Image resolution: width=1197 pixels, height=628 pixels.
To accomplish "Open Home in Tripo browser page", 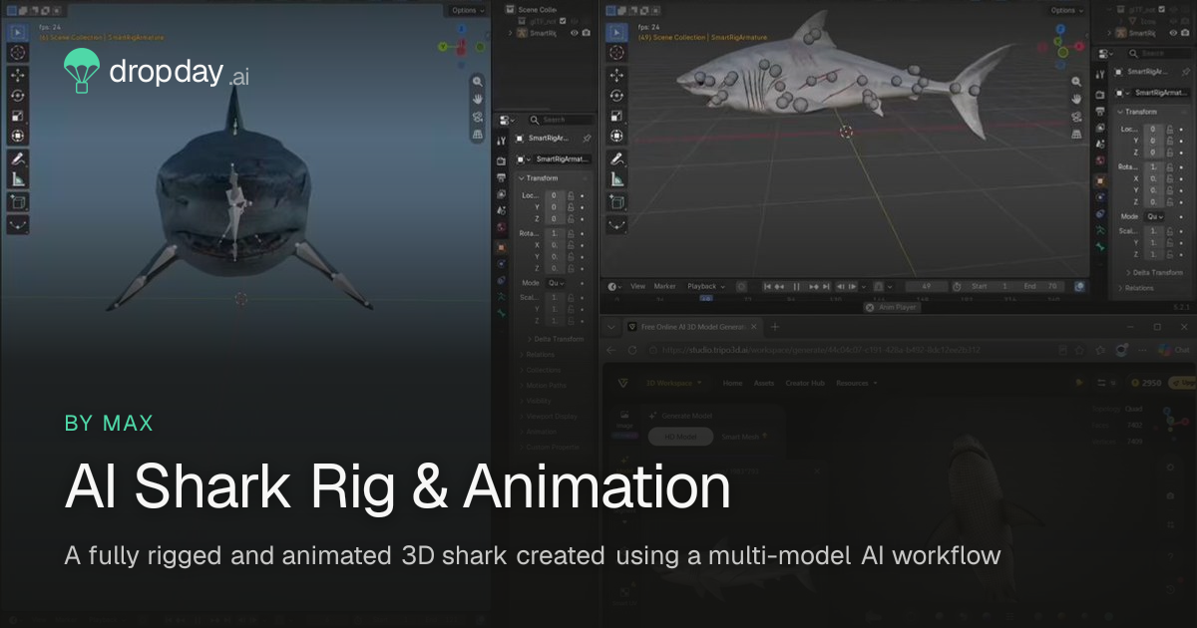I will [732, 383].
